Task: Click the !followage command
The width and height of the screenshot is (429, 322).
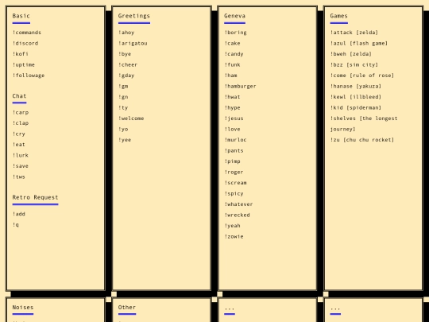Action: point(29,76)
